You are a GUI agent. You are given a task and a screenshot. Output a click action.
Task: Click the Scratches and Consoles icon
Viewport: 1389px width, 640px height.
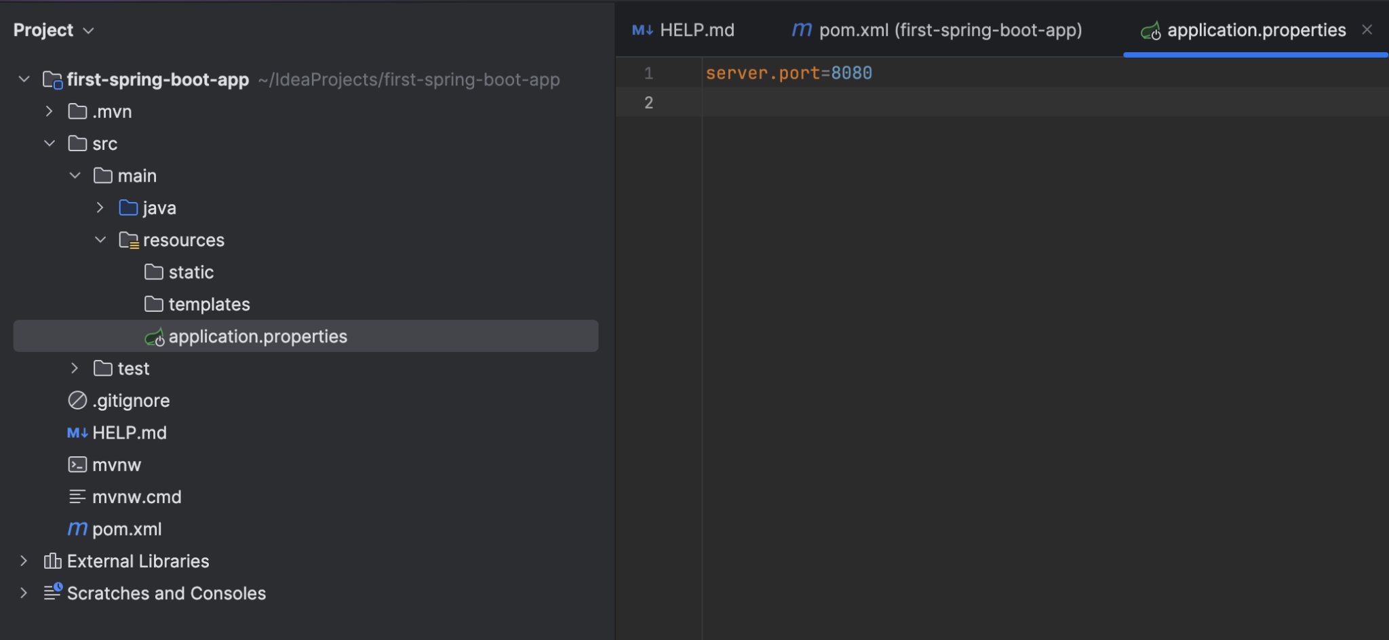coord(53,593)
